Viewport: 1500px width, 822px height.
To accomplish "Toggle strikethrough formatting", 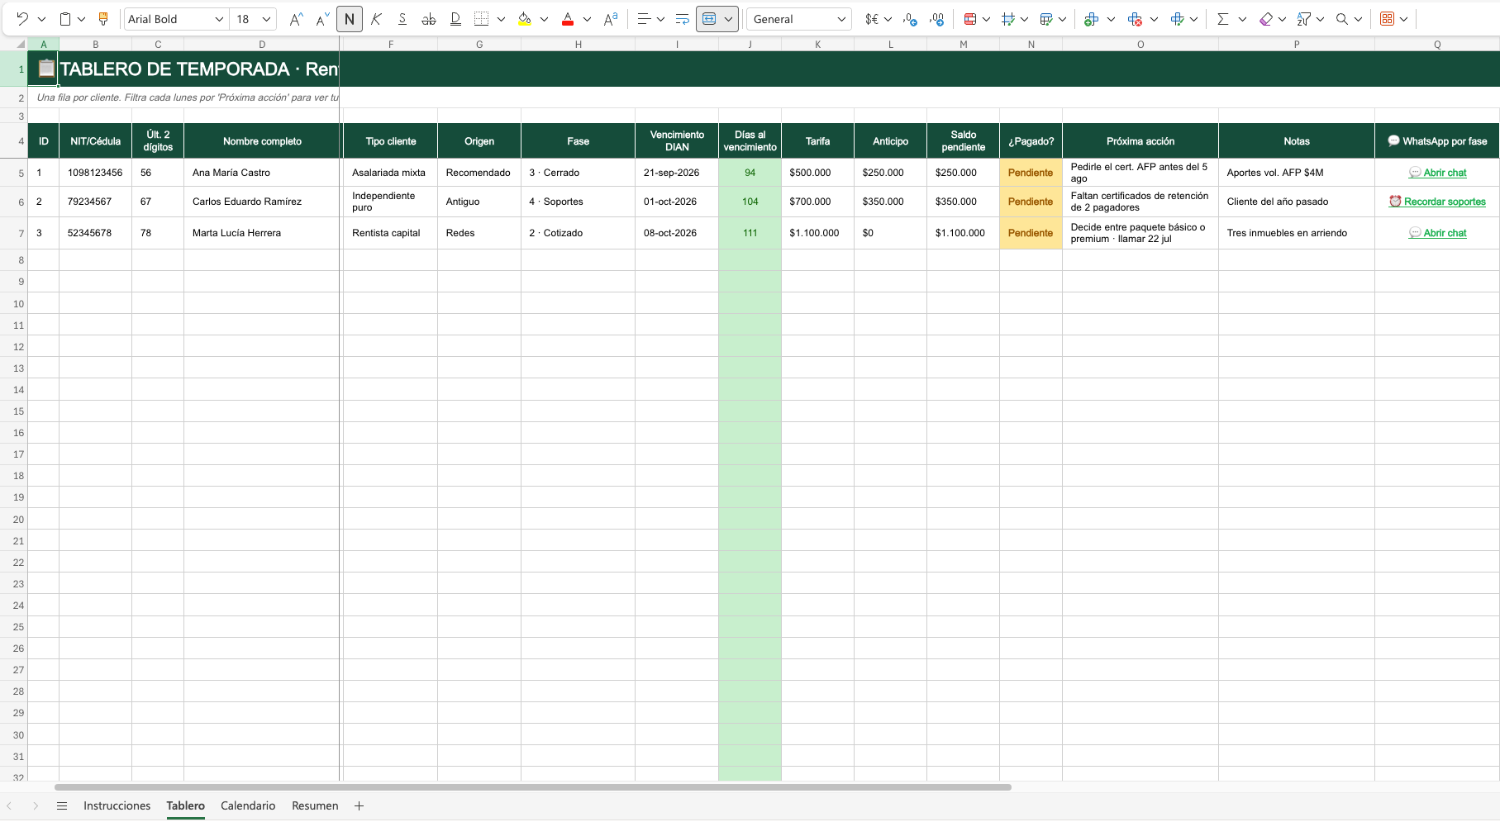I will coord(429,19).
